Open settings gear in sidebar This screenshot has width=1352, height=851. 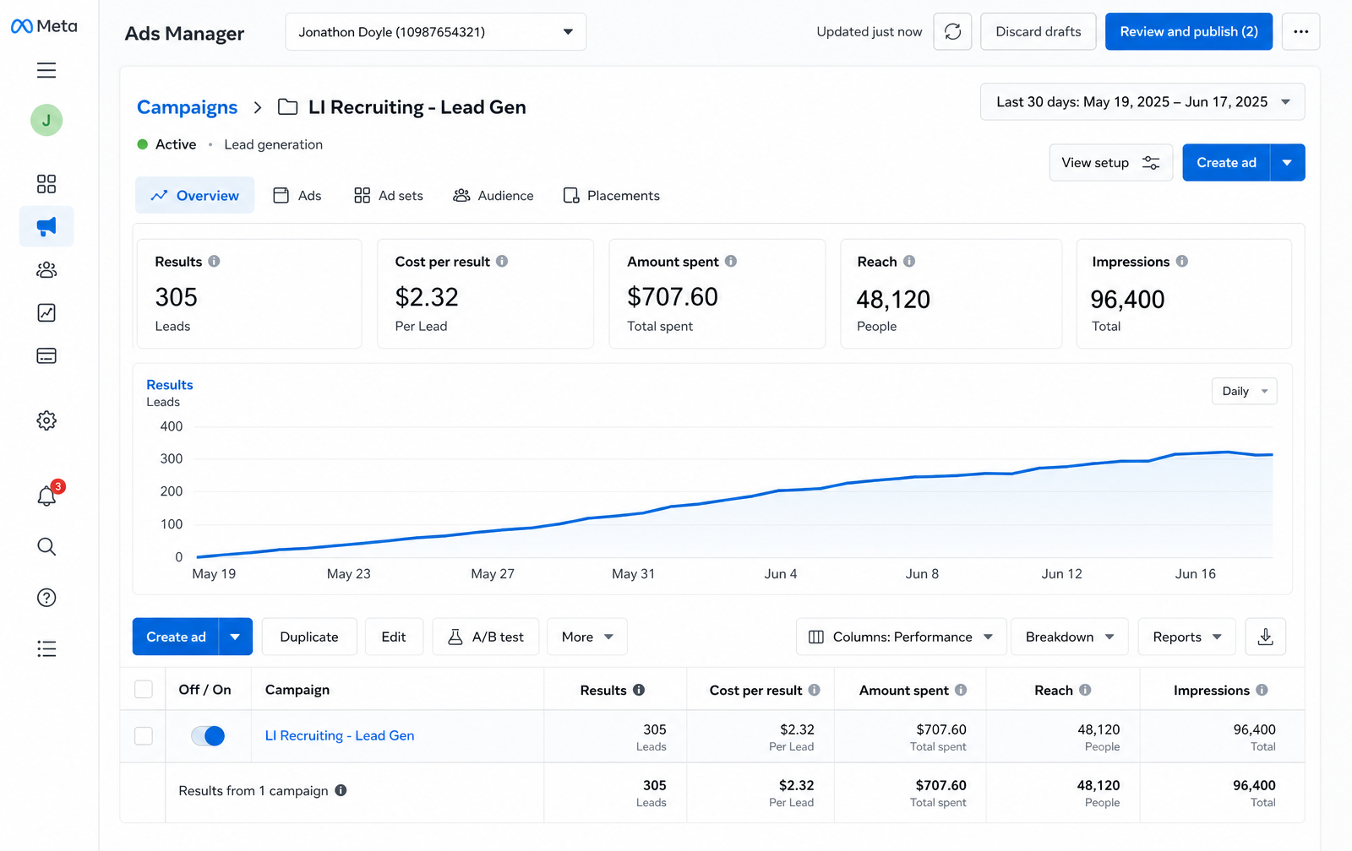tap(46, 420)
